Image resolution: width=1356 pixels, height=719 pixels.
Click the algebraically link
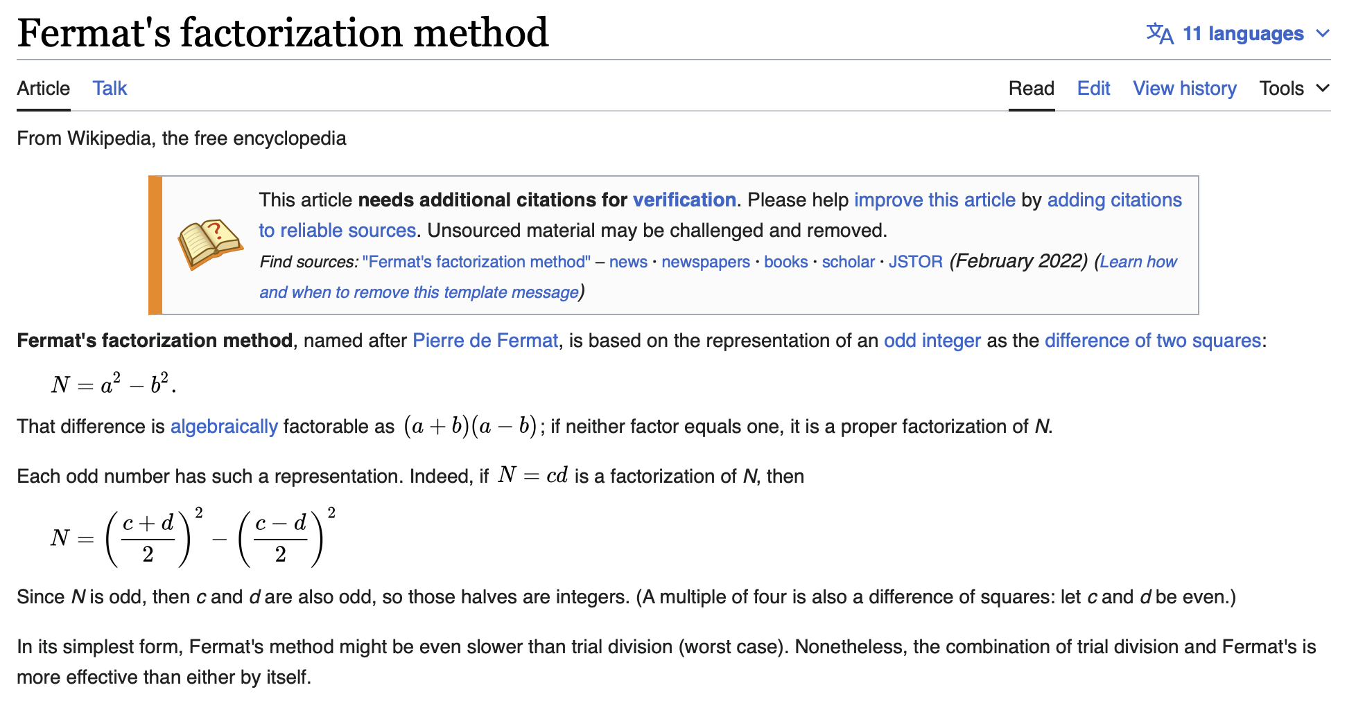coord(224,427)
